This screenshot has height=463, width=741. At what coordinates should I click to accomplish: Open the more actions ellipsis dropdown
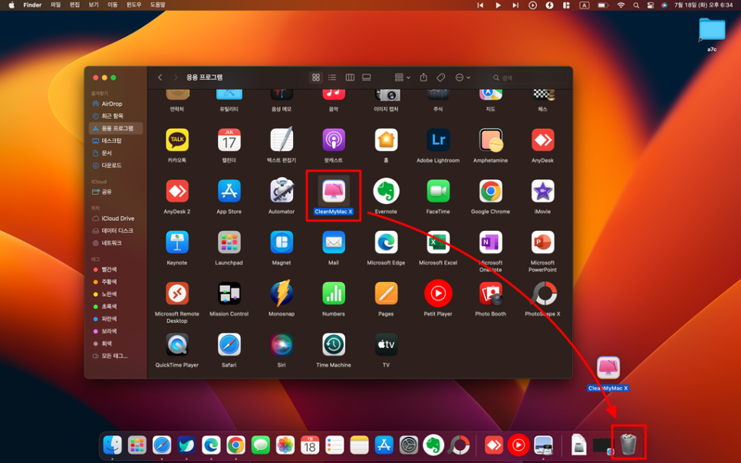pyautogui.click(x=463, y=77)
